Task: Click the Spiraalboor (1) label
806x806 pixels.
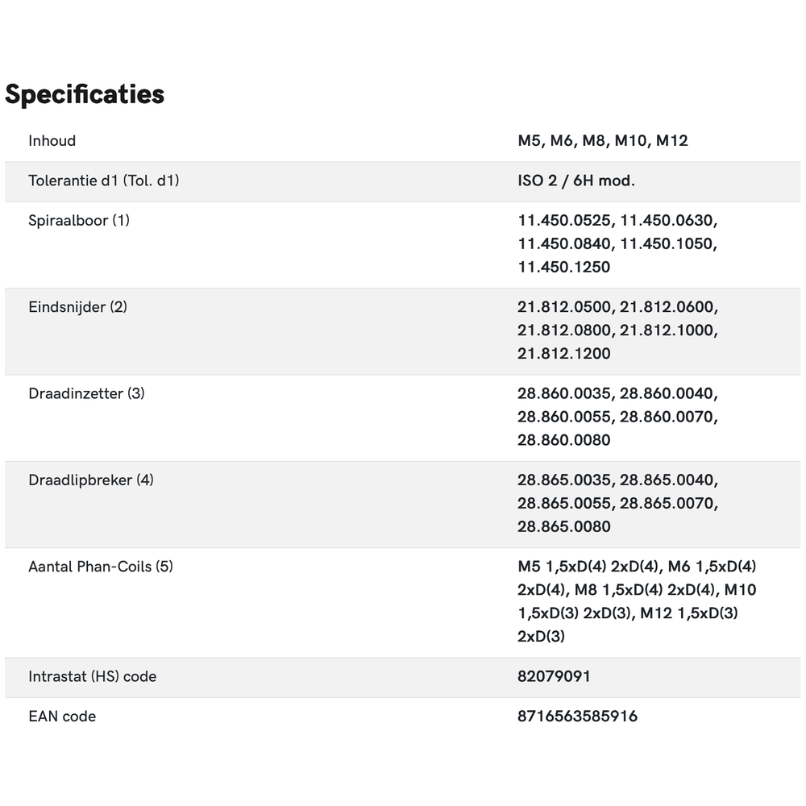Action: tap(79, 220)
